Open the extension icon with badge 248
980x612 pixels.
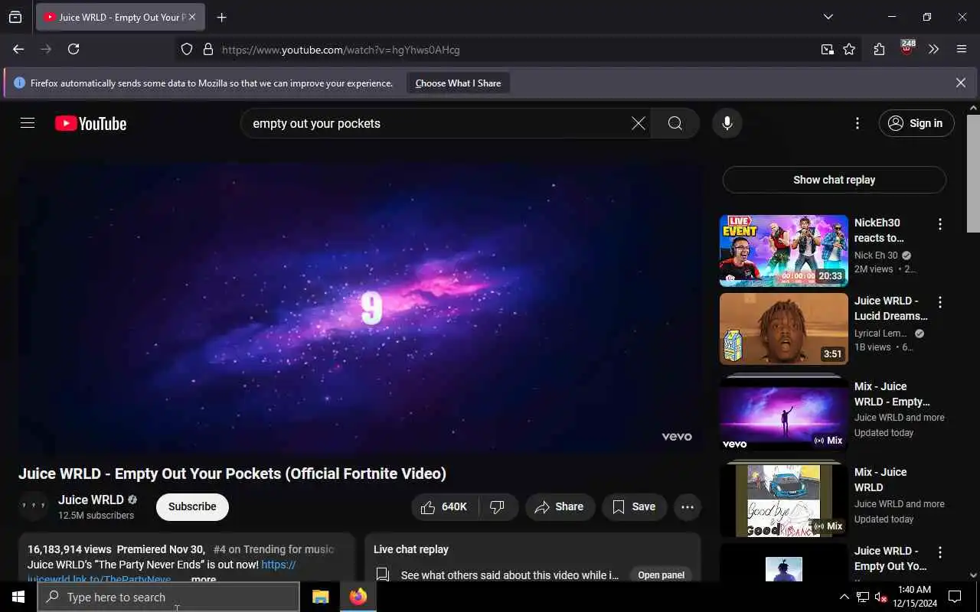click(907, 48)
